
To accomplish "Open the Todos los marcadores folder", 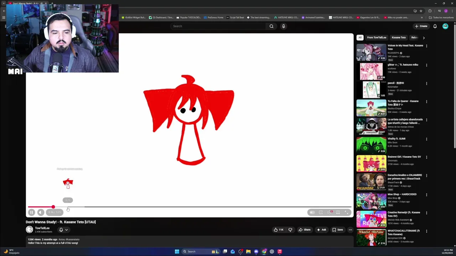I will point(441,17).
